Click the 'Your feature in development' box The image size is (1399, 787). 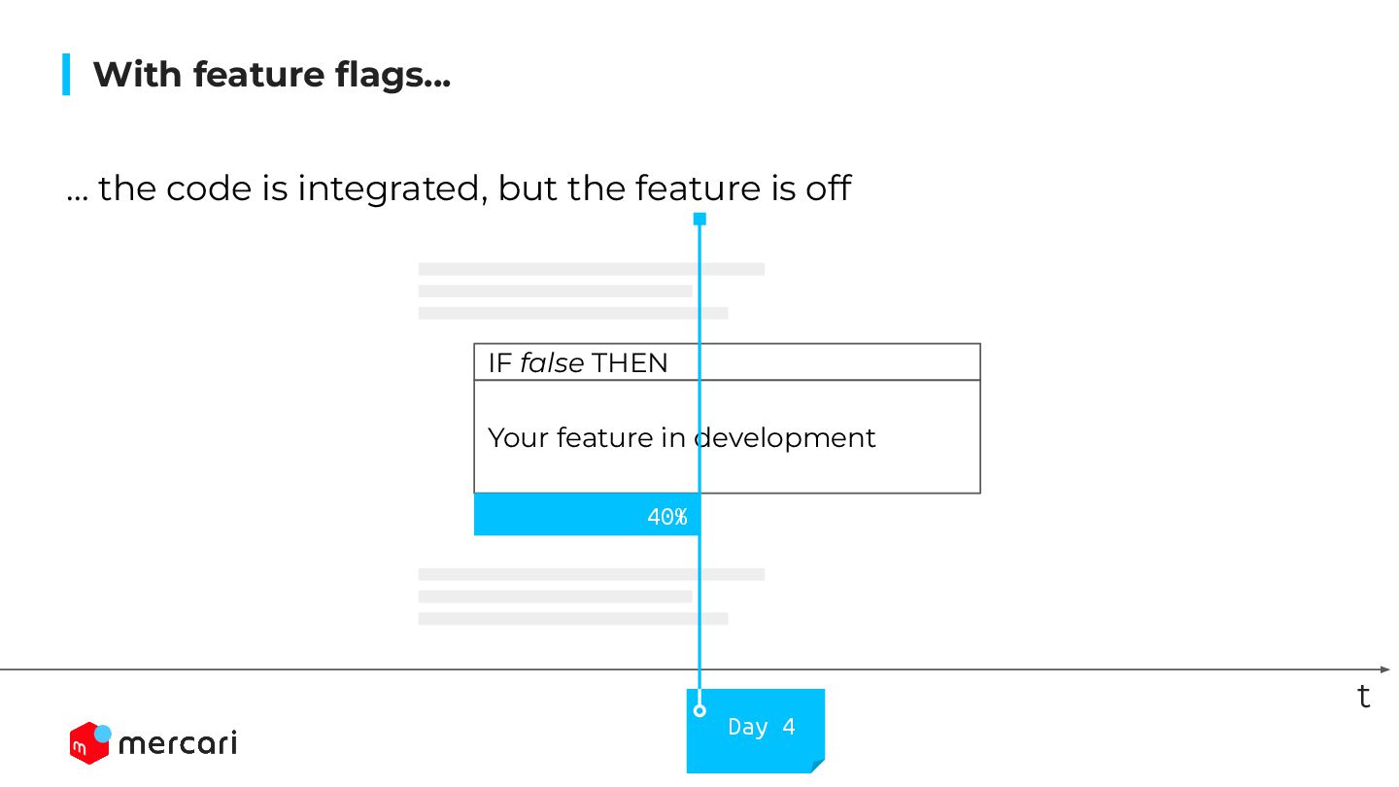tap(727, 436)
